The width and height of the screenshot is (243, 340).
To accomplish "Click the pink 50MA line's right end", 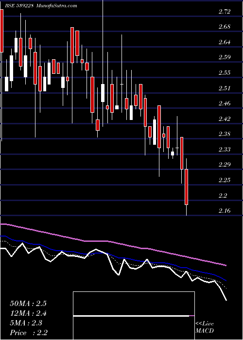I will tap(226, 265).
